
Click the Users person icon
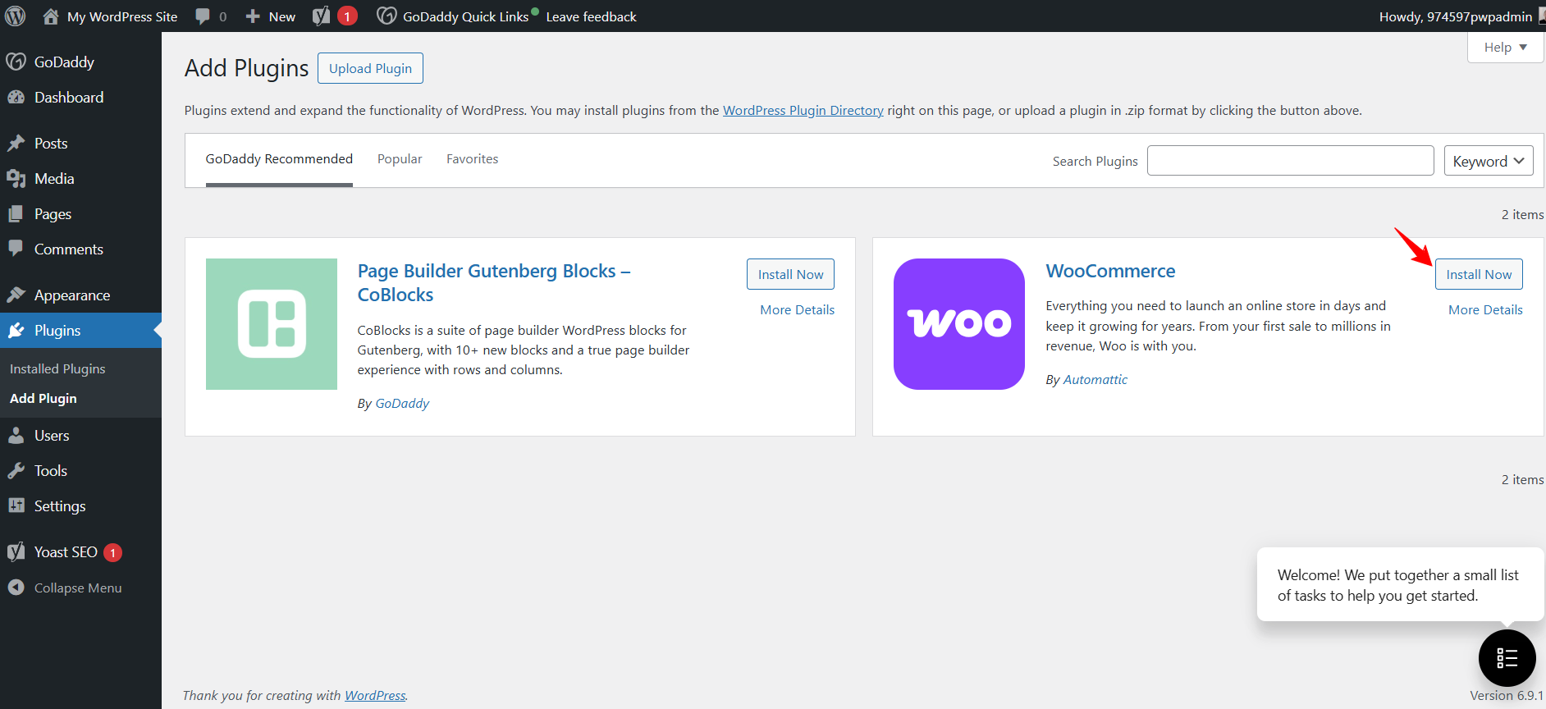tap(16, 435)
